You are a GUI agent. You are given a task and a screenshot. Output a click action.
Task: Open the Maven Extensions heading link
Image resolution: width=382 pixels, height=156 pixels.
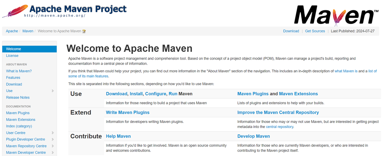[298, 94]
